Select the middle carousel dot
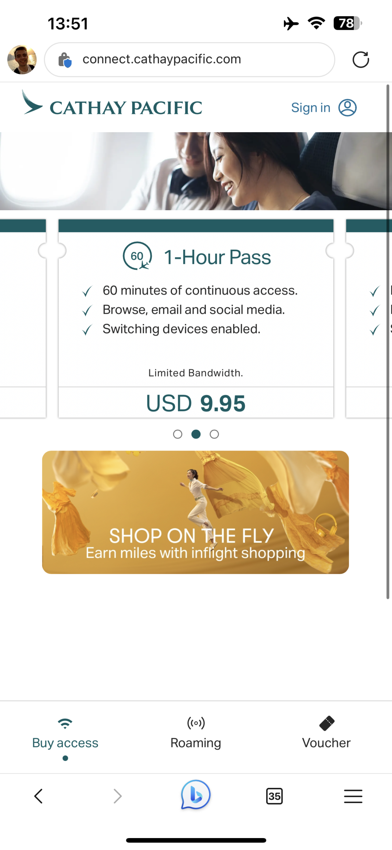The height and width of the screenshot is (850, 392). [x=196, y=434]
